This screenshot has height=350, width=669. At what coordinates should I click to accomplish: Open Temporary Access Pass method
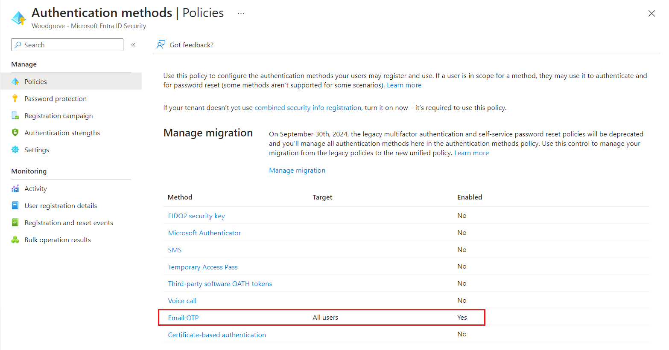pos(203,267)
